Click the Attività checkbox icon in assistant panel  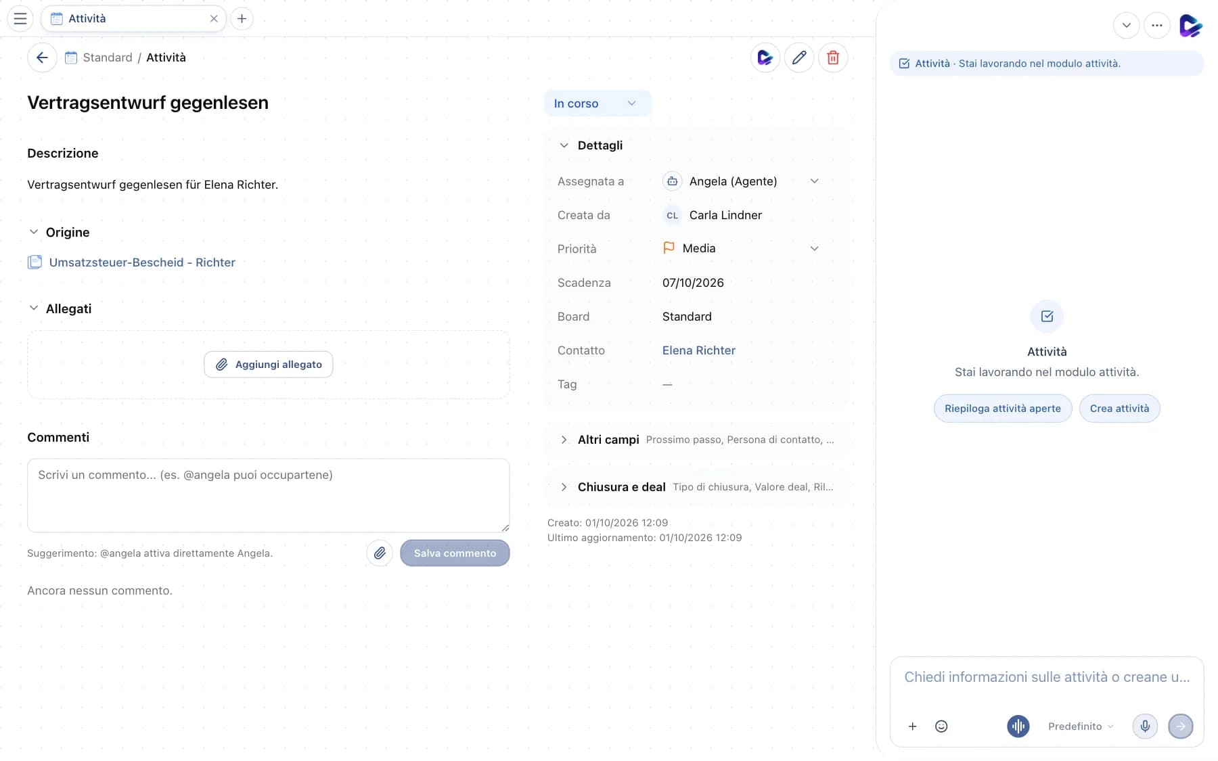1047,316
